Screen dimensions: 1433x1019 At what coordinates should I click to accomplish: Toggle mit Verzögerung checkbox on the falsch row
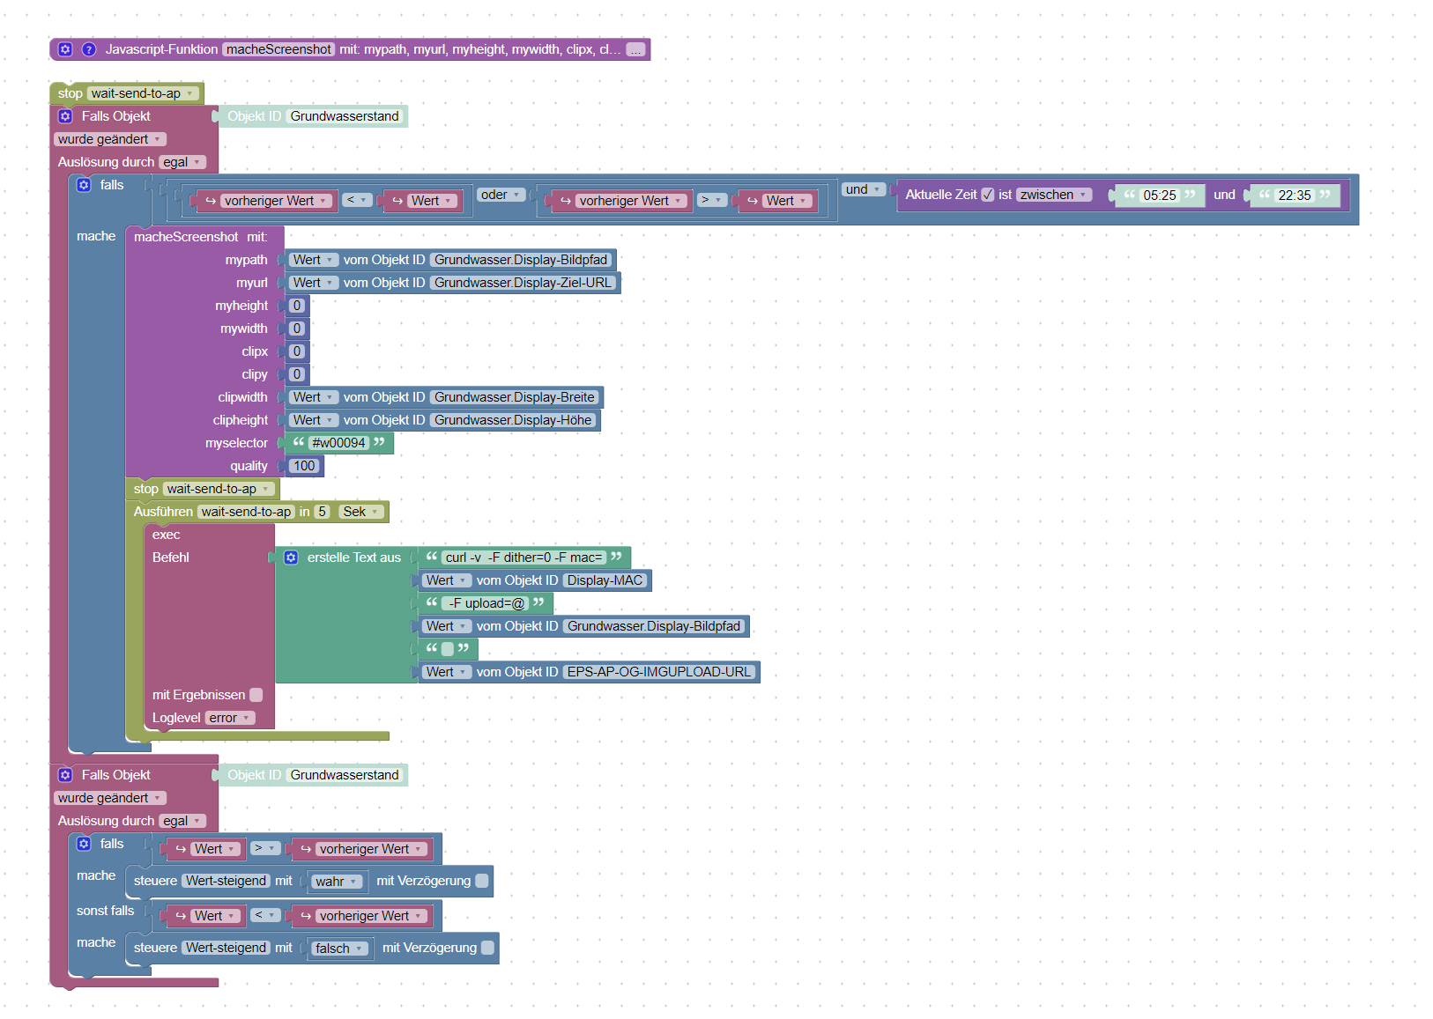487,948
